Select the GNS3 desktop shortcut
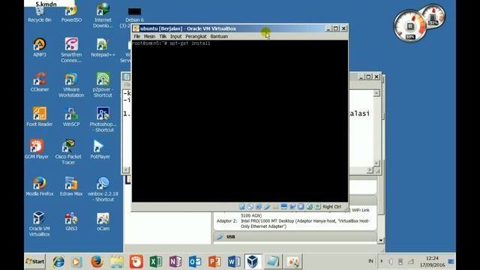The height and width of the screenshot is (270, 480). 71,221
